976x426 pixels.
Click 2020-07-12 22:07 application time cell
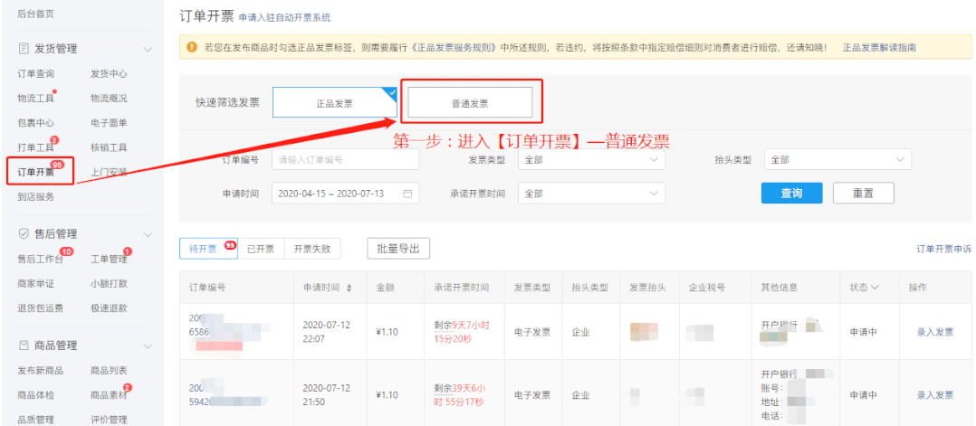click(326, 332)
